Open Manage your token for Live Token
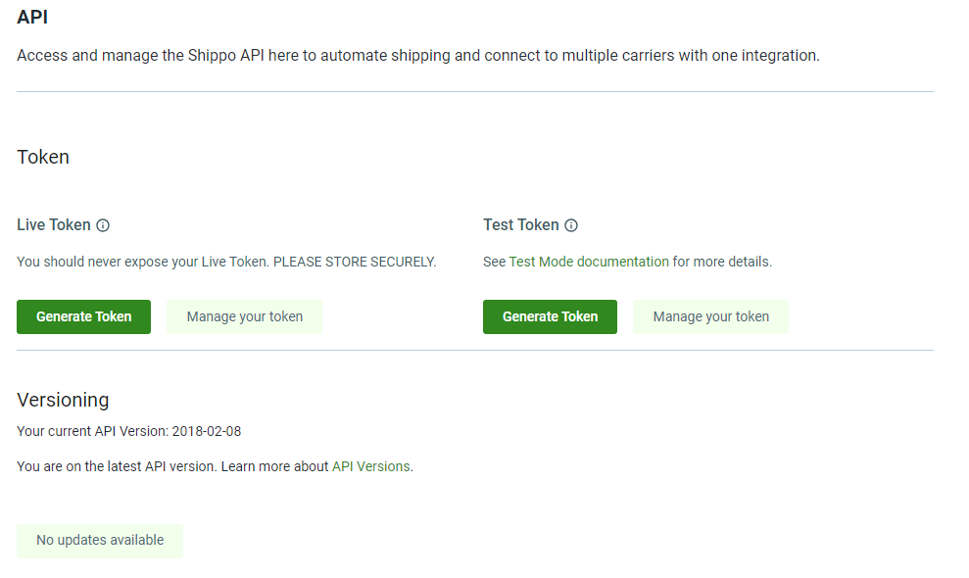Viewport: 969px width, 578px height. coord(244,316)
